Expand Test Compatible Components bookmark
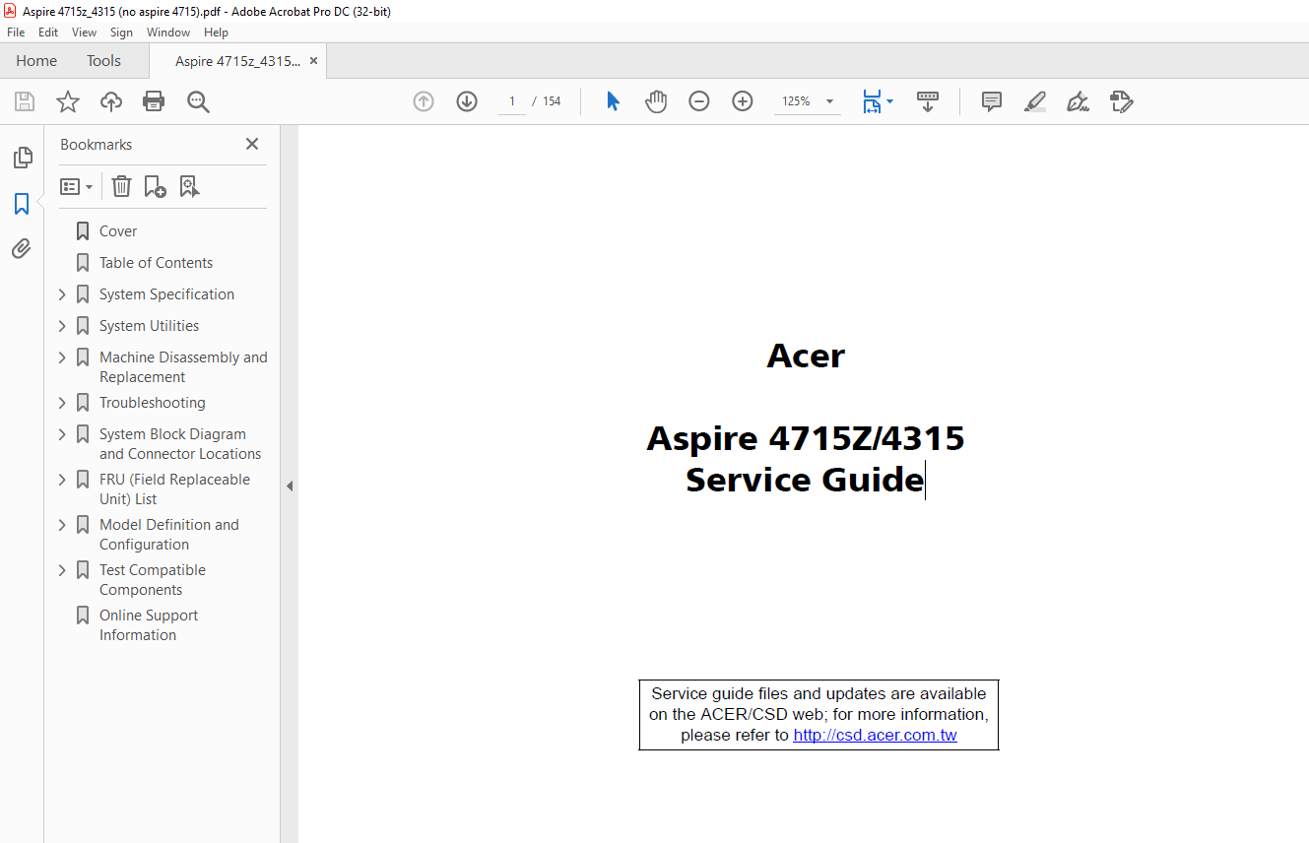Image resolution: width=1309 pixels, height=843 pixels. [x=62, y=570]
